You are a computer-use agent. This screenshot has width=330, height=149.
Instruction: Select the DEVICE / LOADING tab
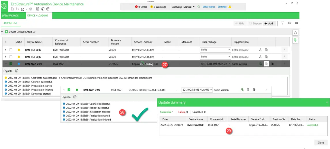pyautogui.click(x=38, y=16)
